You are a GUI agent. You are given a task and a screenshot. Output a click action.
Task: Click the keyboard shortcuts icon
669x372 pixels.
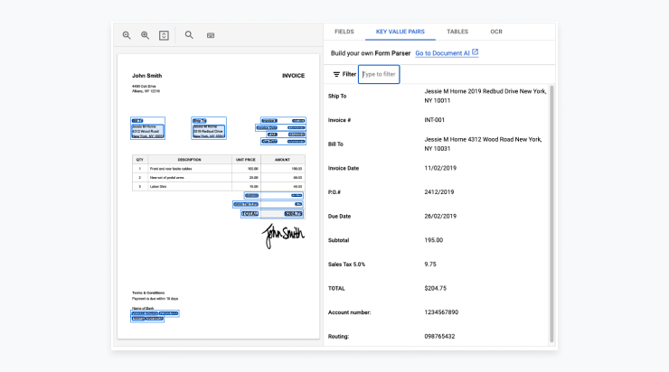pyautogui.click(x=211, y=35)
